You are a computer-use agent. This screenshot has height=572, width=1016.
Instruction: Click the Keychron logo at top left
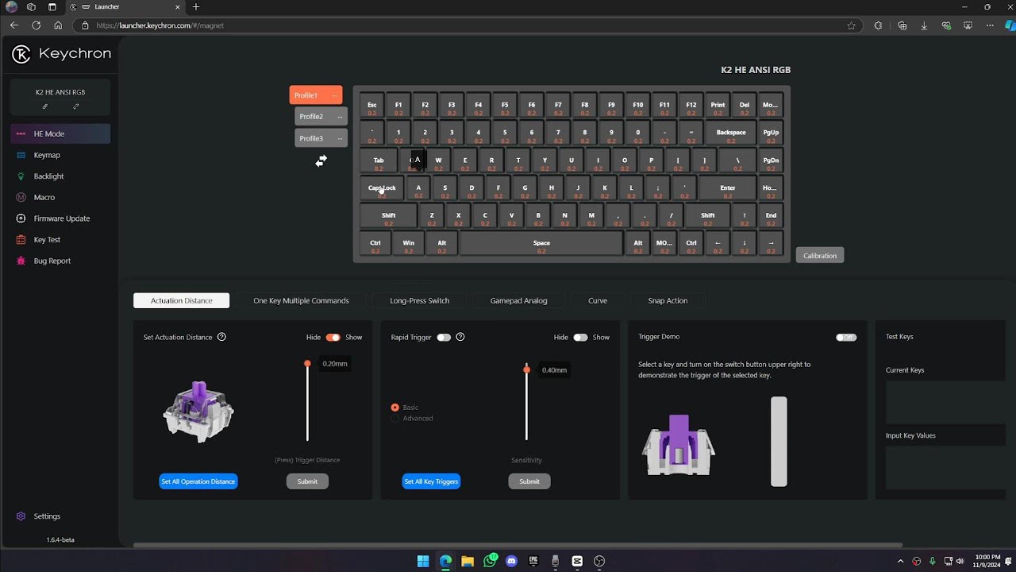[61, 54]
